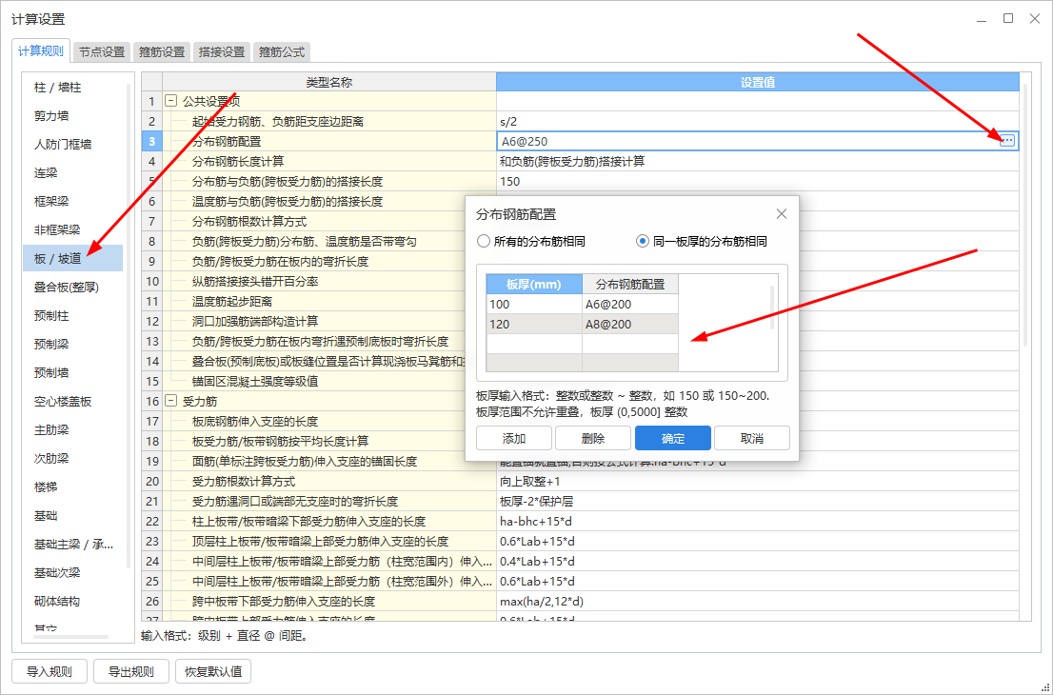Open the 箍筋设置 tab
The image size is (1053, 695).
[162, 51]
